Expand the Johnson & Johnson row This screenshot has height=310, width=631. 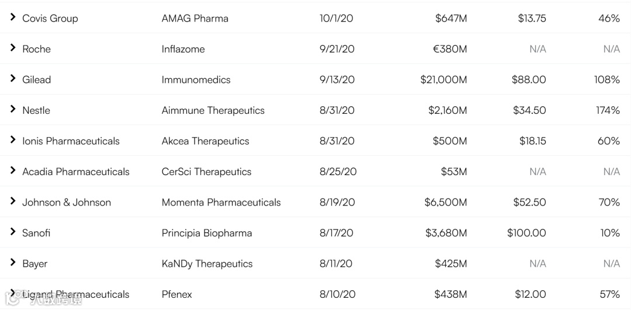point(12,201)
